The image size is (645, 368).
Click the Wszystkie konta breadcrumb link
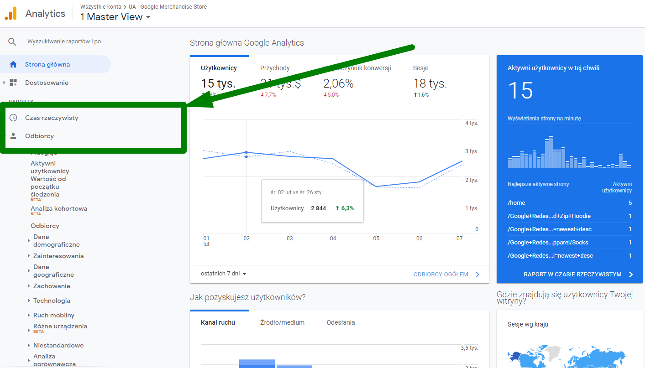point(101,7)
